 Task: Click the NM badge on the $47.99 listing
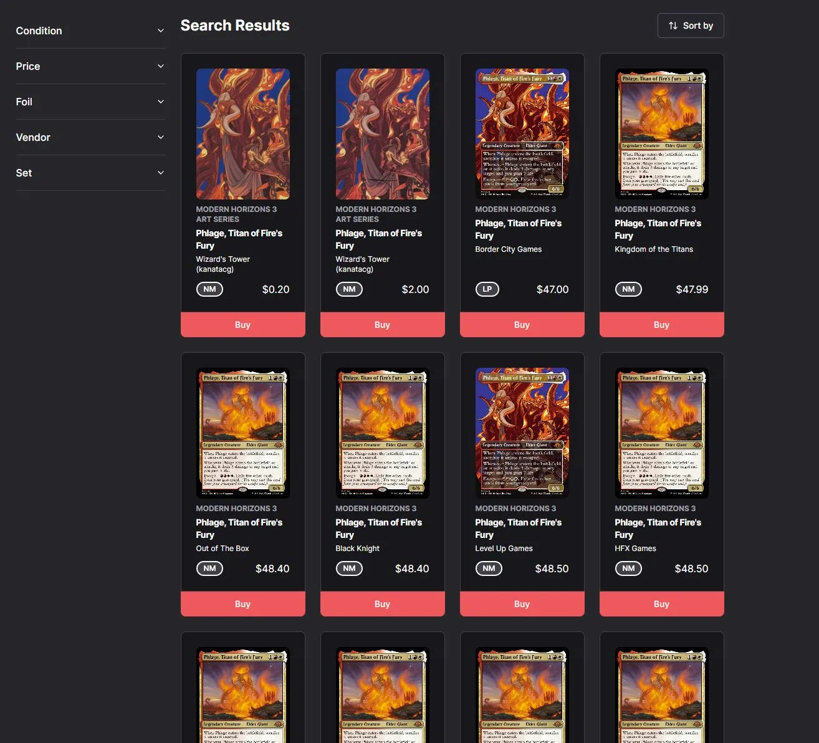coord(628,289)
